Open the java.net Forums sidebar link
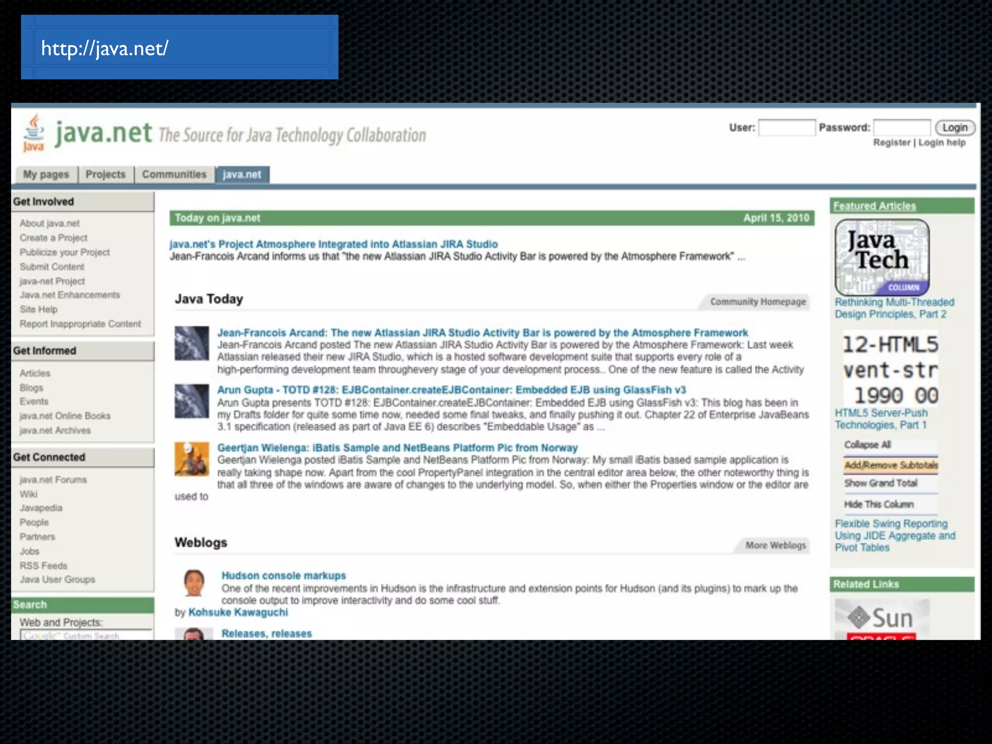The height and width of the screenshot is (744, 992). [x=53, y=480]
